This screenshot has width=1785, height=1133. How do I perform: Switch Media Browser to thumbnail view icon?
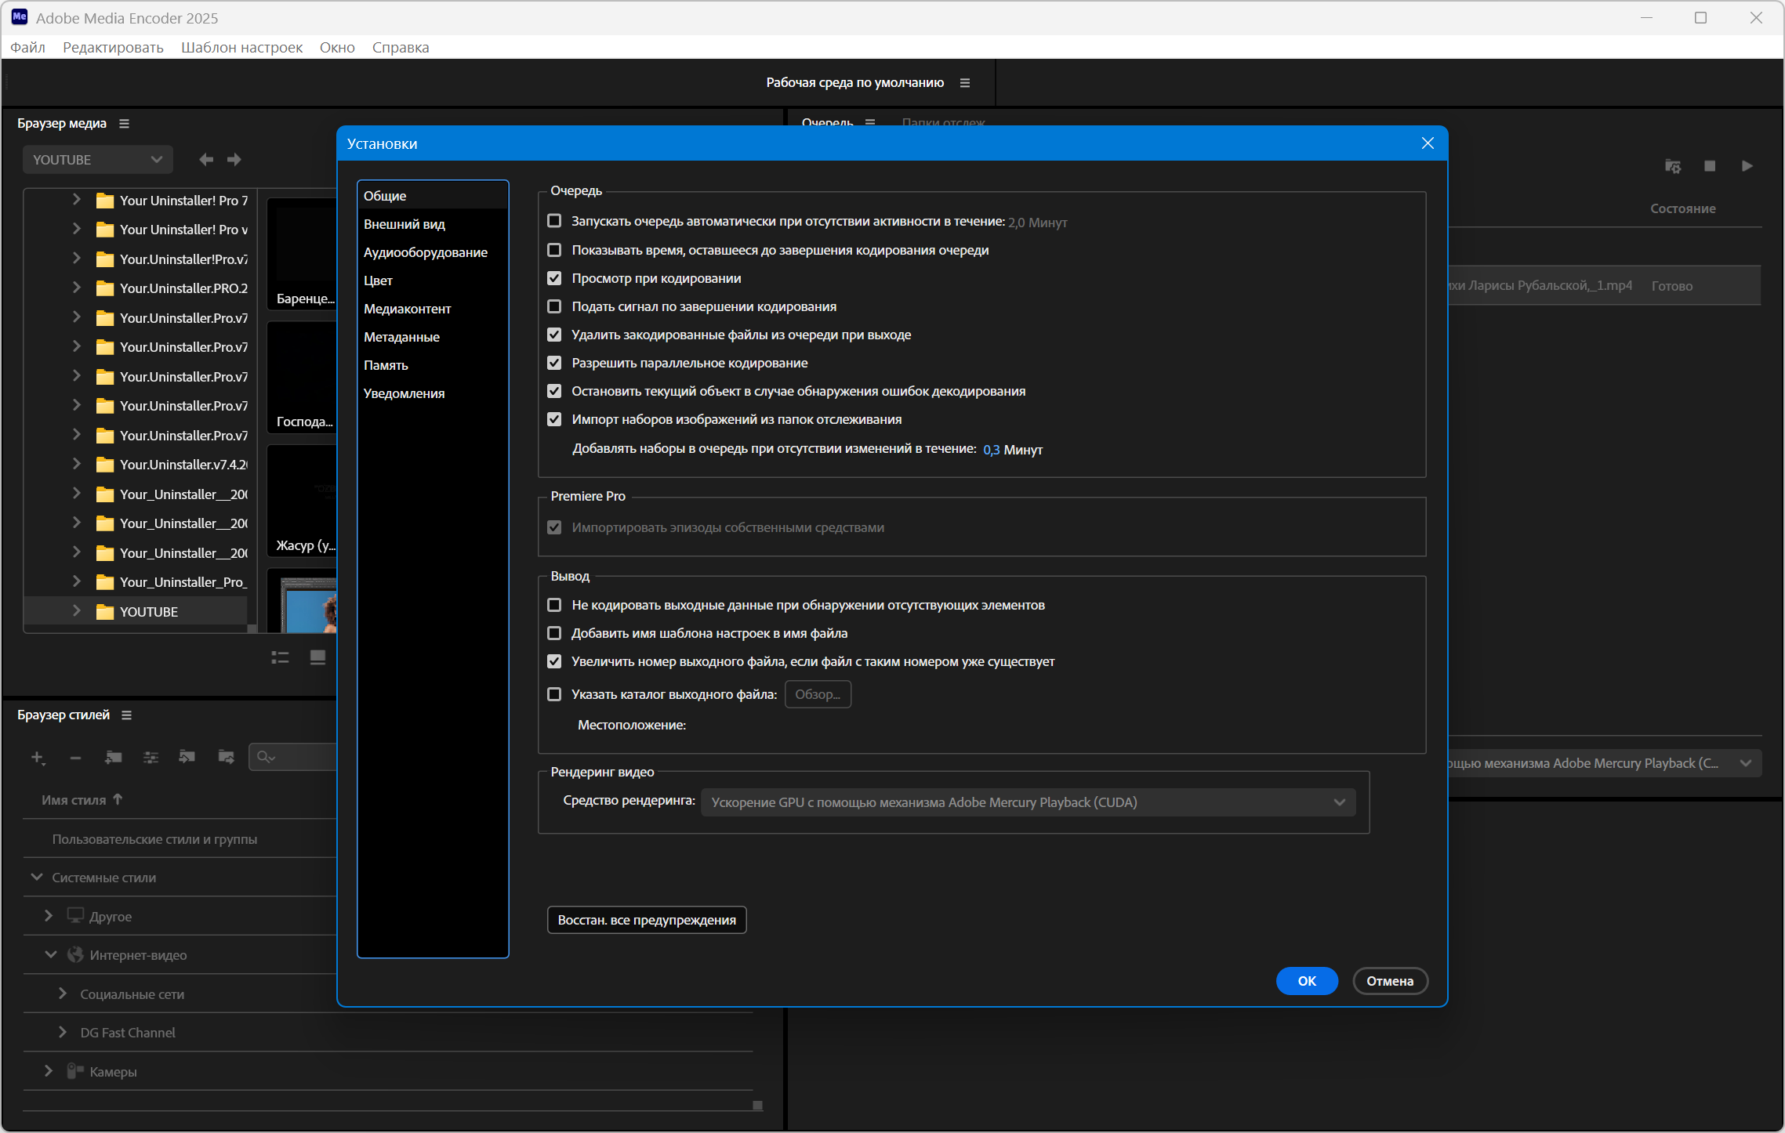click(317, 657)
